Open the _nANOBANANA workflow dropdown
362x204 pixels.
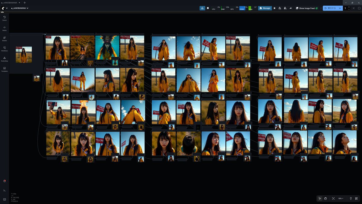point(20,8)
